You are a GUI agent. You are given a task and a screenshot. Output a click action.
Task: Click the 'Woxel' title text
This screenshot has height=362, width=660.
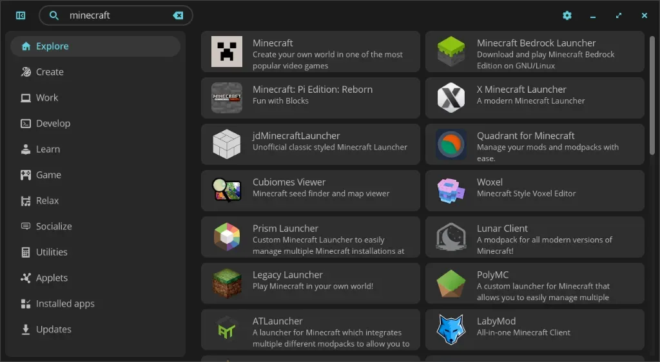coord(490,182)
